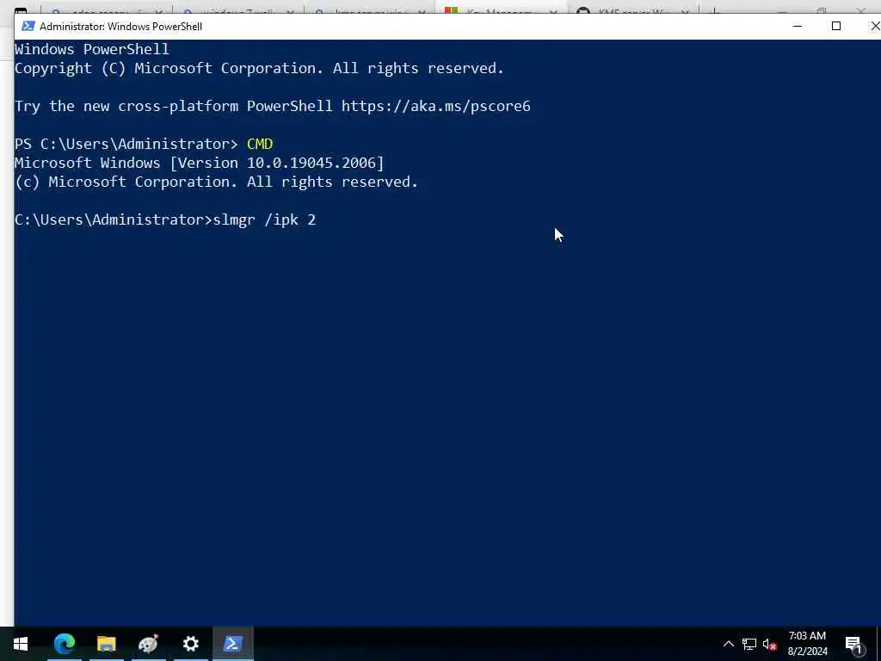Click the 'PS C:\Users\Administrator>' prompt
Viewport: 881px width, 661px height.
tap(126, 144)
